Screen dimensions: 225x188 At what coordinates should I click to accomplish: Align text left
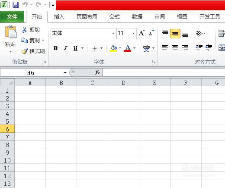coord(165,47)
